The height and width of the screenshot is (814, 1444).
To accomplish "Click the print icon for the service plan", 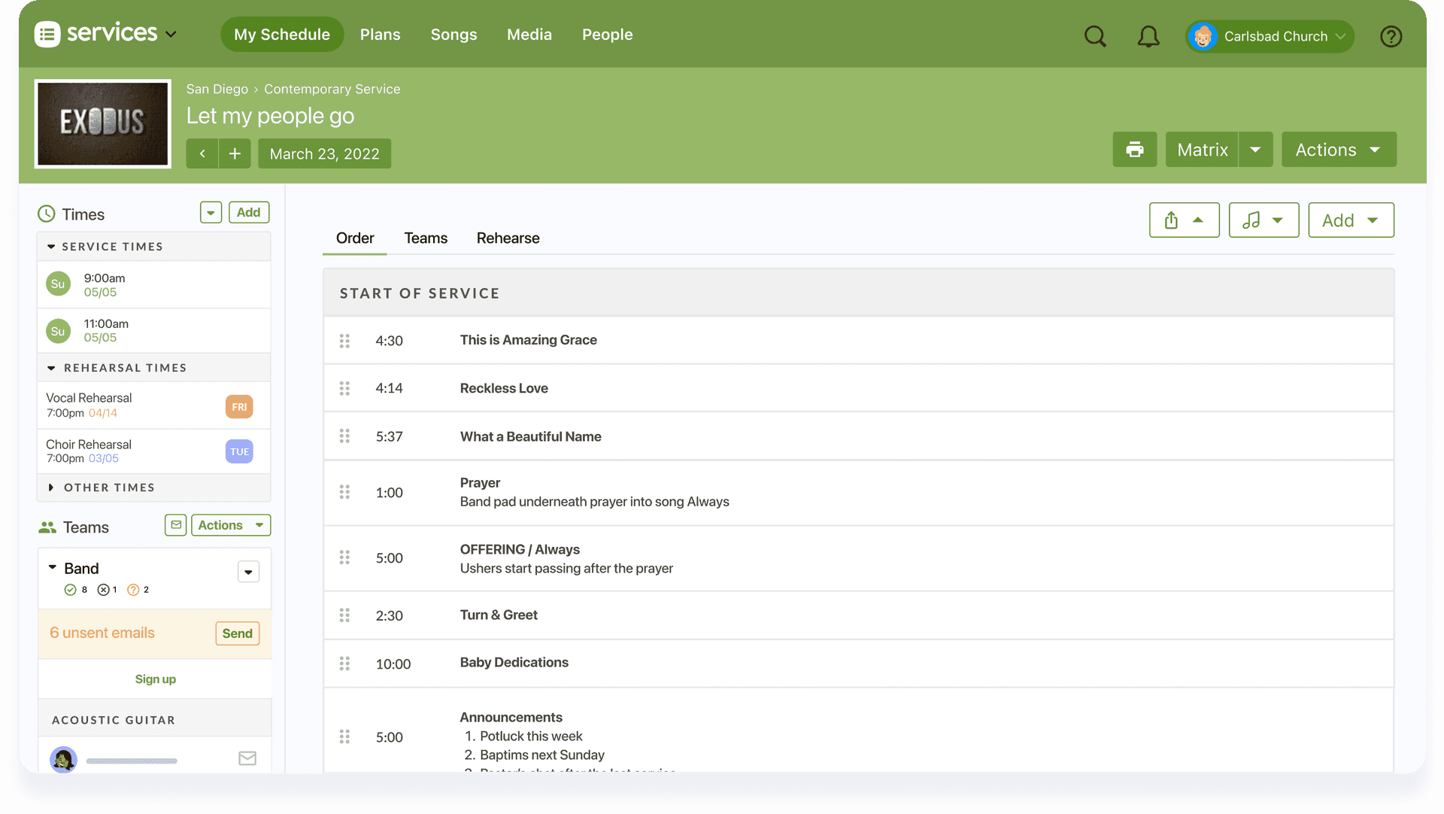I will click(x=1135, y=149).
